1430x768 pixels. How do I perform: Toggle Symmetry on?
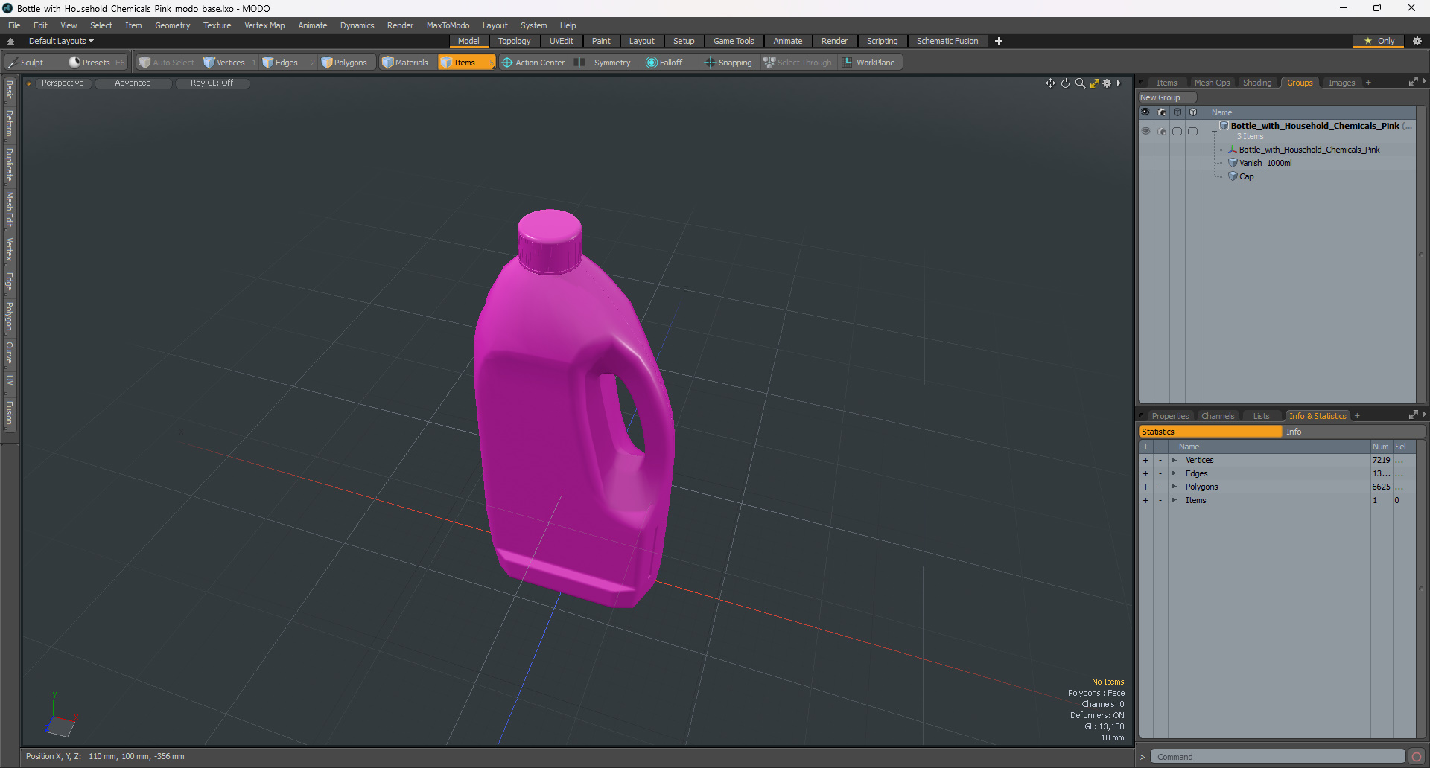[x=604, y=63]
